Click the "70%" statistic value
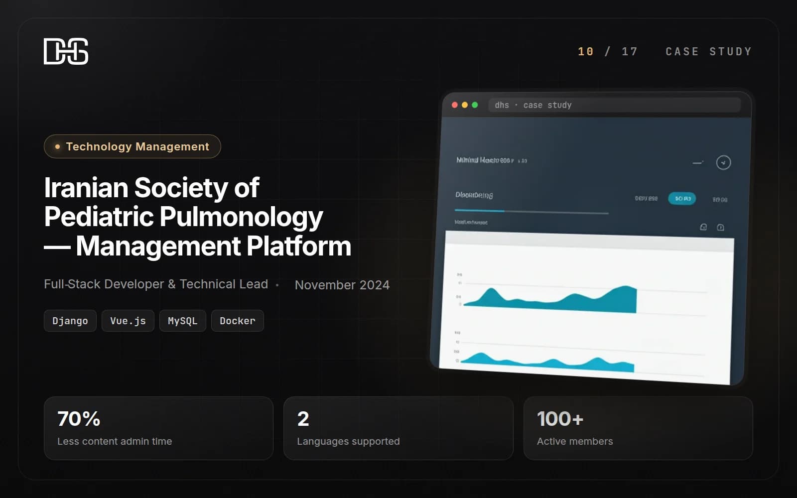 [x=79, y=419]
